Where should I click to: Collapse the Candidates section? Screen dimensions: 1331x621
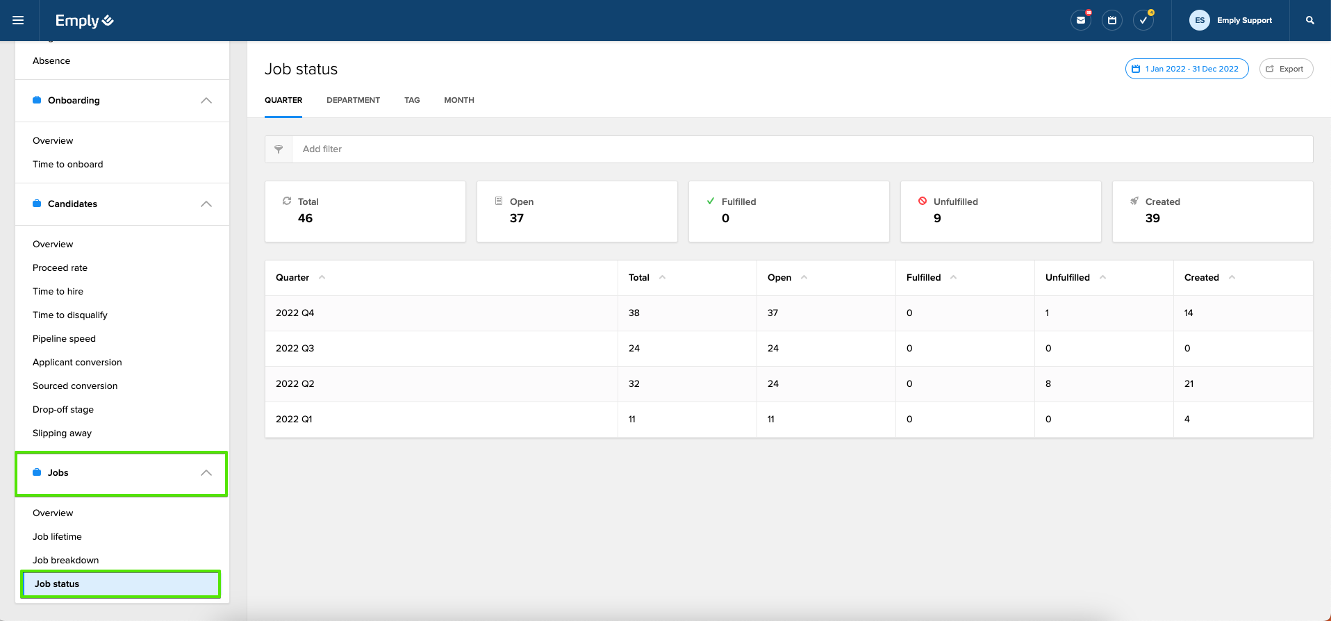(x=206, y=204)
